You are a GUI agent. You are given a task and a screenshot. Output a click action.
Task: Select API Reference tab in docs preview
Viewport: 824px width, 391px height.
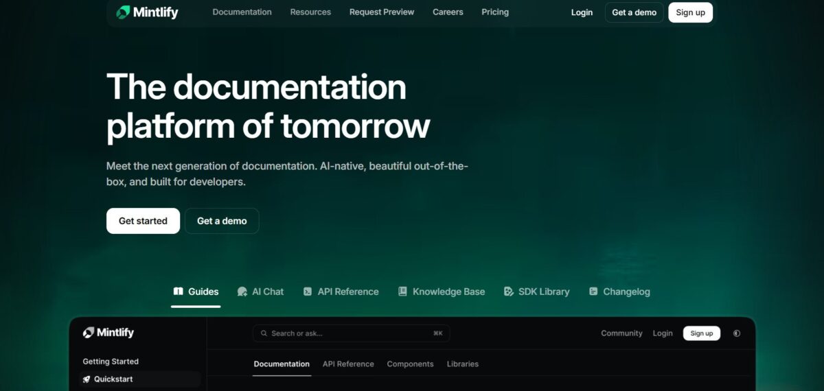[348, 364]
